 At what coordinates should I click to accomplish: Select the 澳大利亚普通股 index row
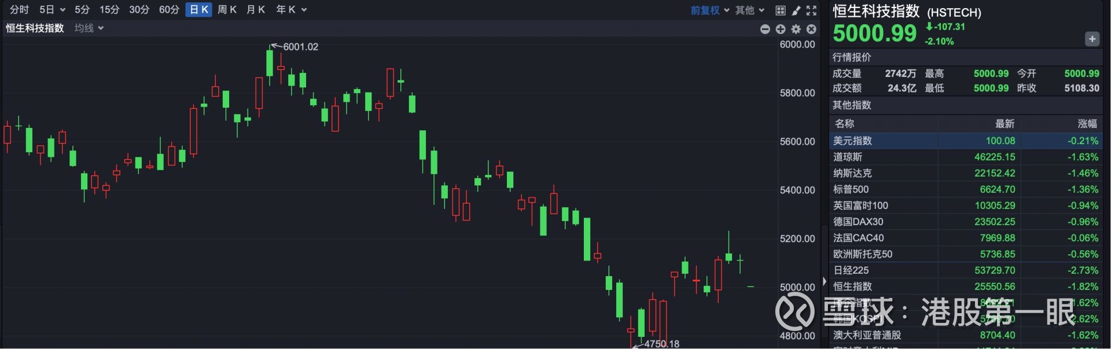pos(966,335)
